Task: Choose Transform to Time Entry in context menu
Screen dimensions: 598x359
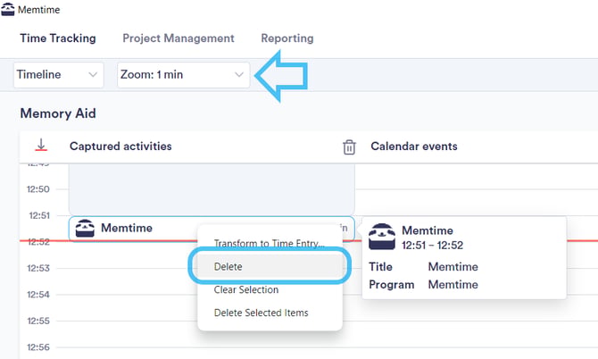Action: click(x=270, y=244)
